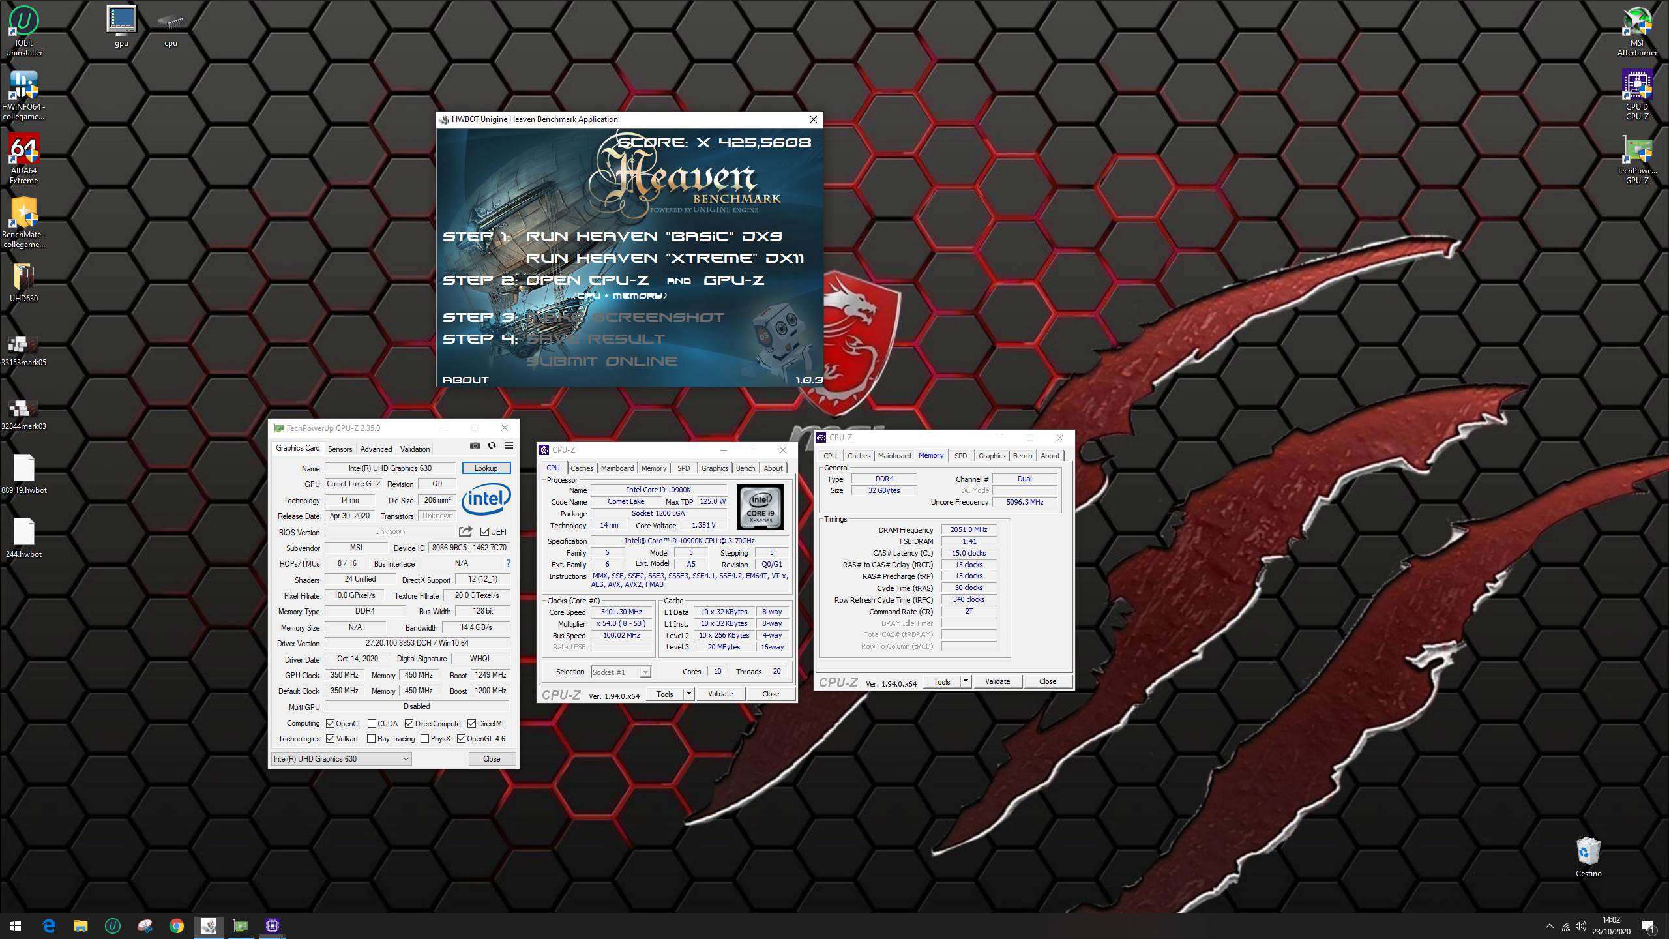1669x939 pixels.
Task: Open the UHD630 archive icon
Action: pyautogui.click(x=24, y=282)
